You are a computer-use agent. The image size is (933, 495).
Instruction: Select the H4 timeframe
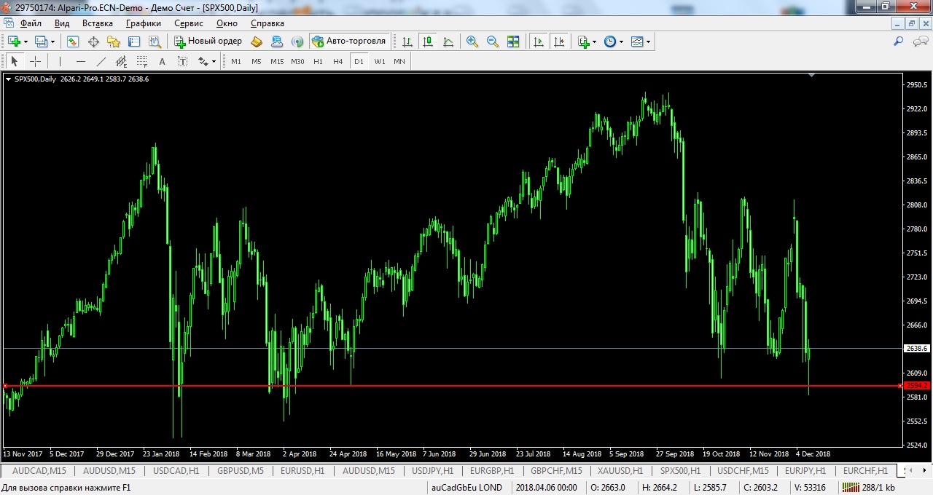(x=338, y=61)
